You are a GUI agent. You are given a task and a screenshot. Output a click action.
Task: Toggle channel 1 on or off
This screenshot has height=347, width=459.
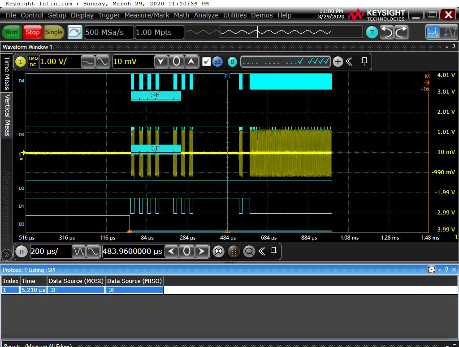(x=20, y=62)
